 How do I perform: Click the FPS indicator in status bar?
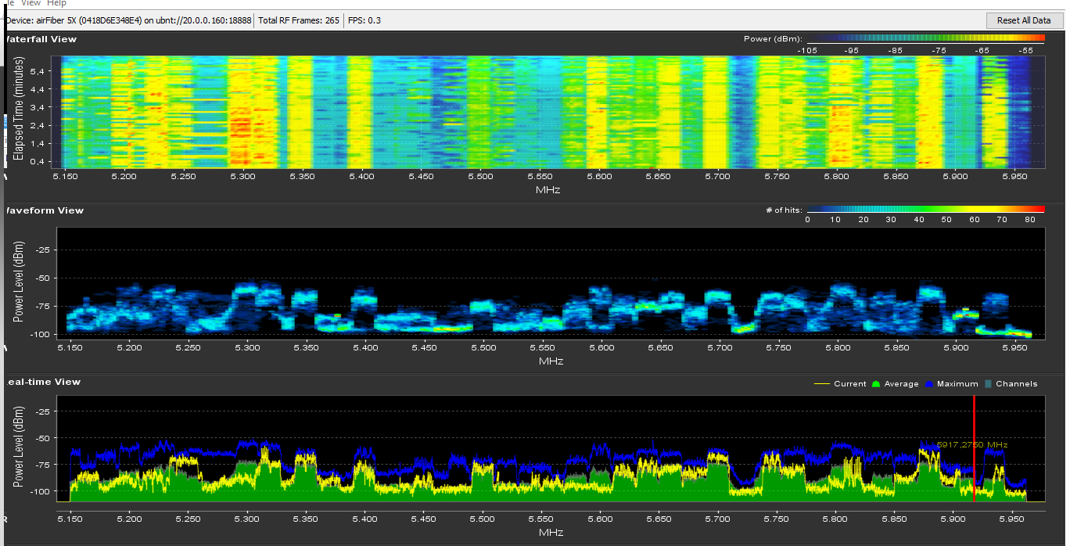[x=364, y=20]
